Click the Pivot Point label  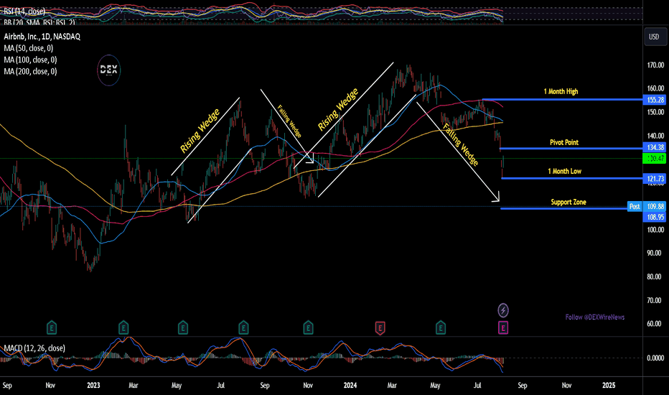pyautogui.click(x=564, y=142)
